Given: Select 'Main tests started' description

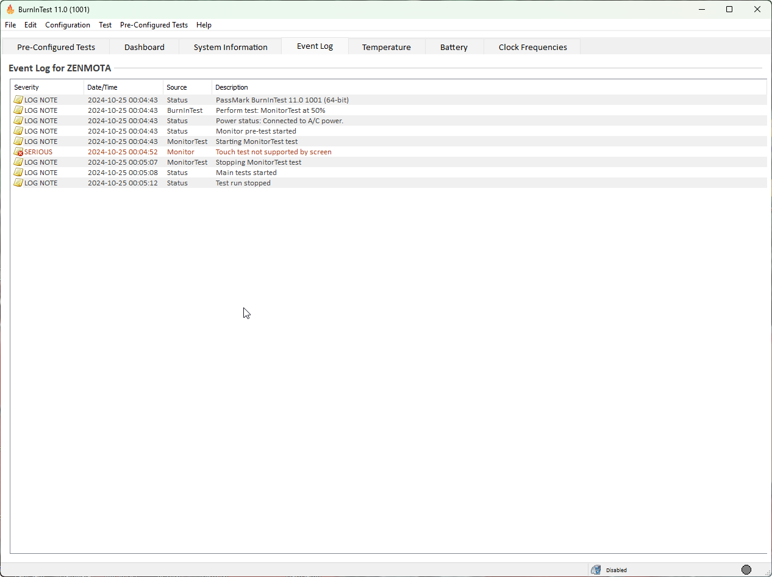Looking at the screenshot, I should tap(246, 173).
